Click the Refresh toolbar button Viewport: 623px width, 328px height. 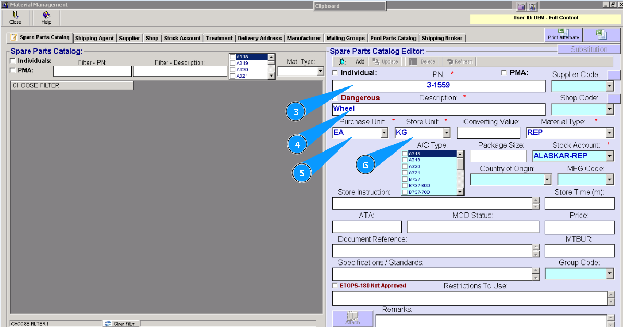[x=459, y=61]
